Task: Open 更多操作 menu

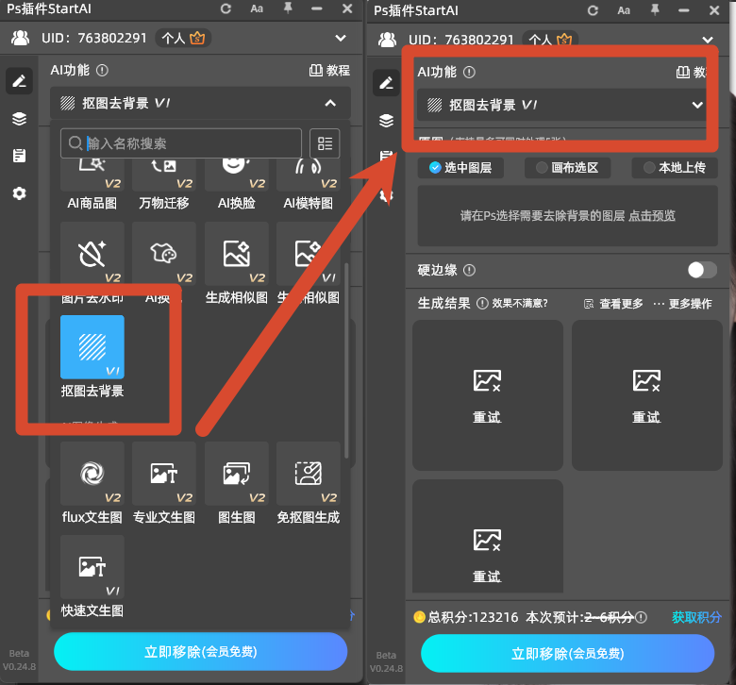Action: coord(682,304)
